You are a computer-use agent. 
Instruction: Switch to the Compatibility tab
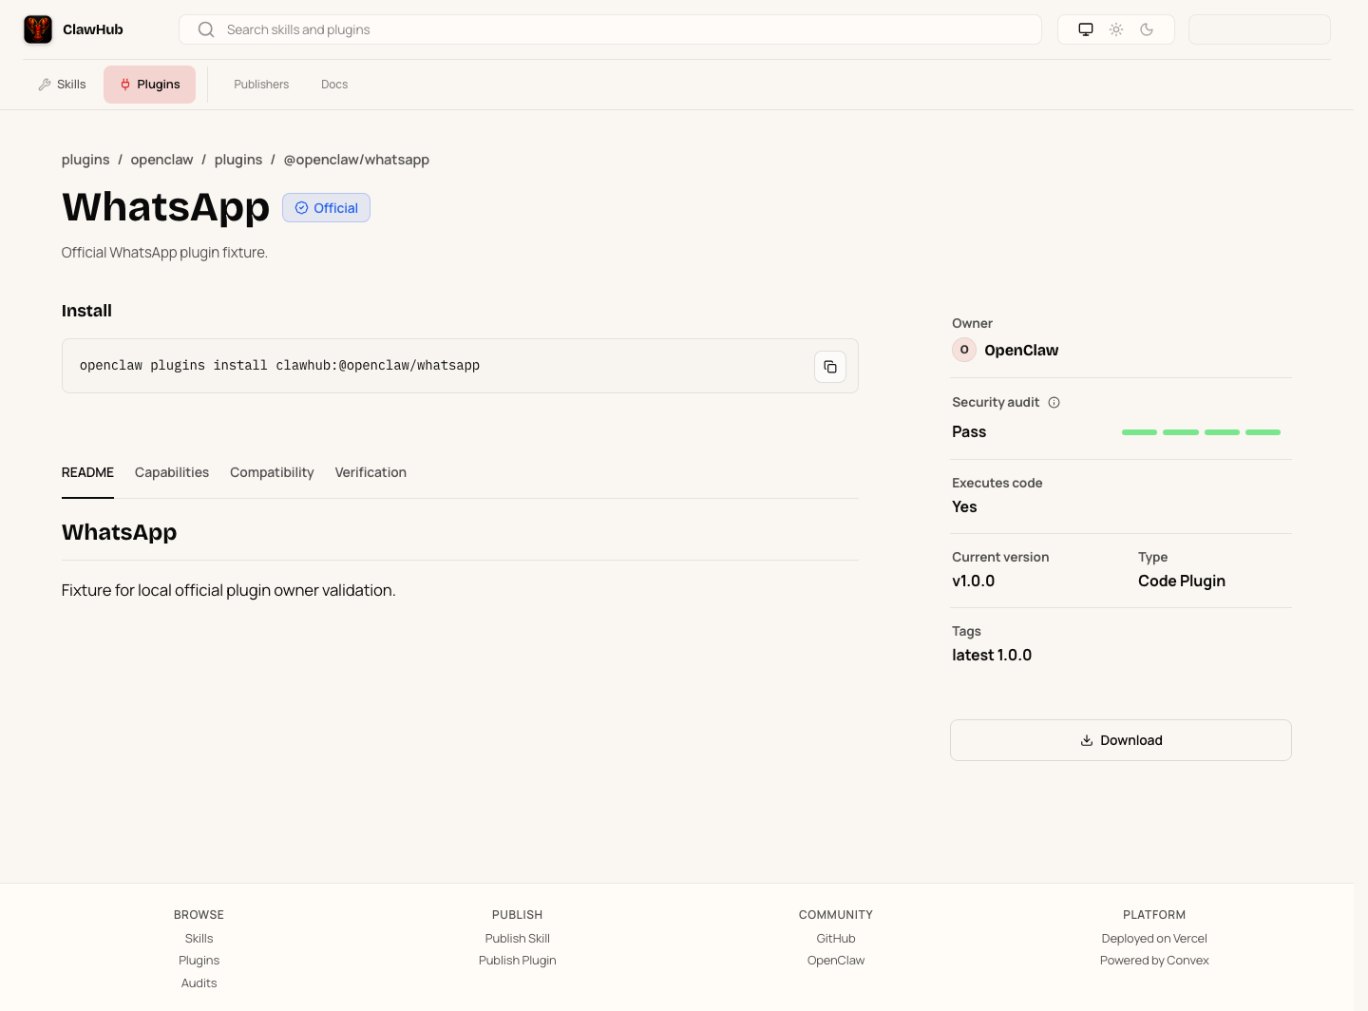click(x=272, y=472)
